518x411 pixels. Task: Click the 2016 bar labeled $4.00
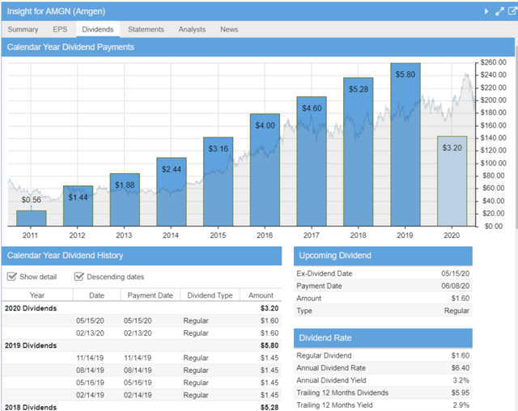point(265,170)
